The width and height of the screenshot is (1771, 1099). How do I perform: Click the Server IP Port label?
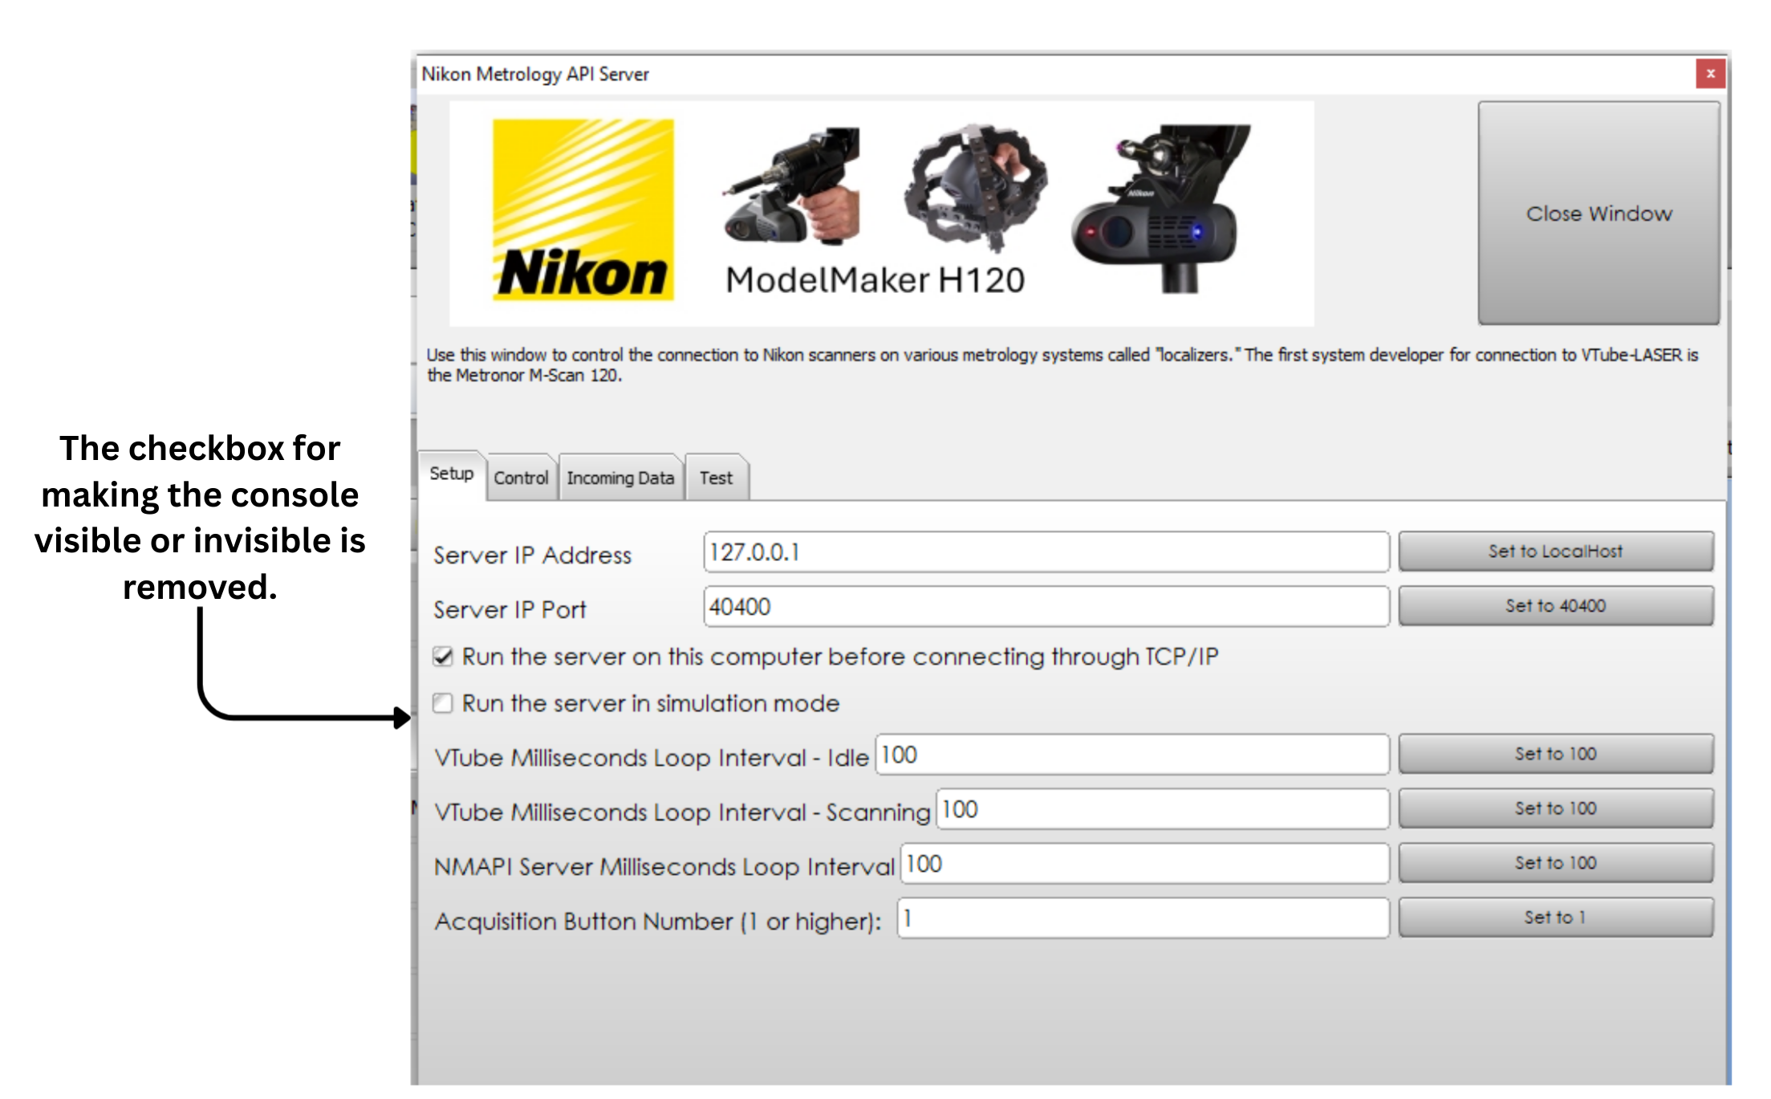click(x=510, y=609)
